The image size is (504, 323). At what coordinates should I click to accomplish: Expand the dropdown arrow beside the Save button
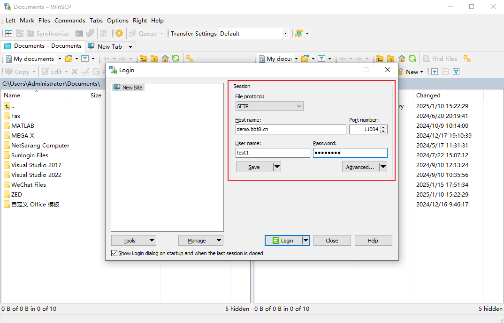[277, 167]
